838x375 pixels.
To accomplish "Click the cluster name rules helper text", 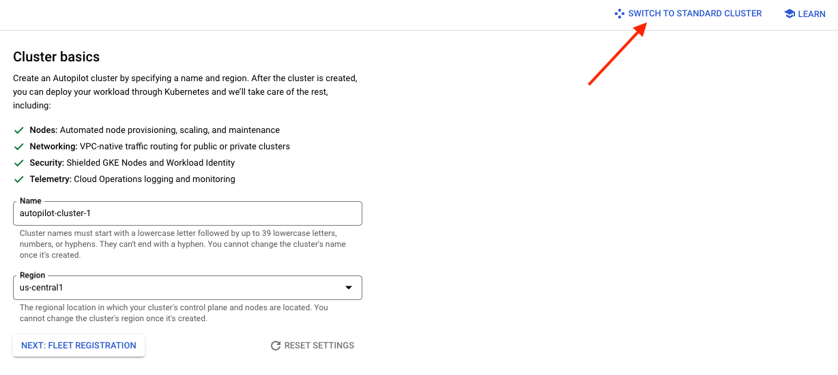I will [183, 244].
